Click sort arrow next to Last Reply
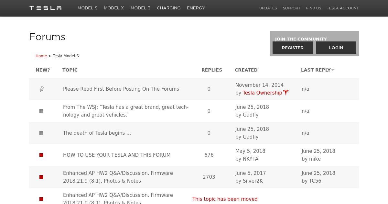The width and height of the screenshot is (388, 204). click(x=333, y=70)
